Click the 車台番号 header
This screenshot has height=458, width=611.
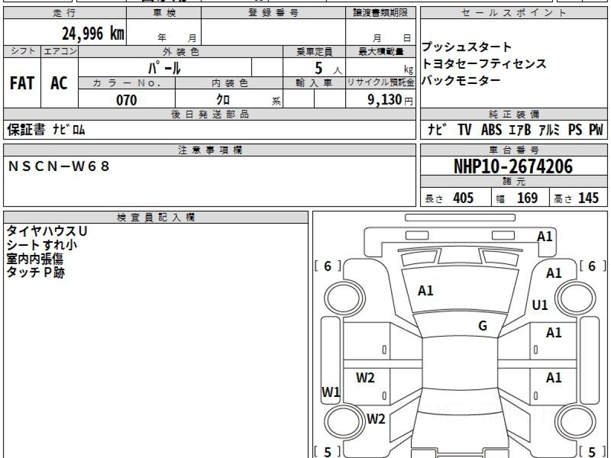point(514,150)
